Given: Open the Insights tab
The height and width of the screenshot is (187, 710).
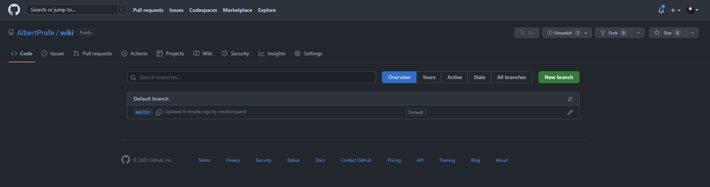Looking at the screenshot, I should pyautogui.click(x=272, y=53).
